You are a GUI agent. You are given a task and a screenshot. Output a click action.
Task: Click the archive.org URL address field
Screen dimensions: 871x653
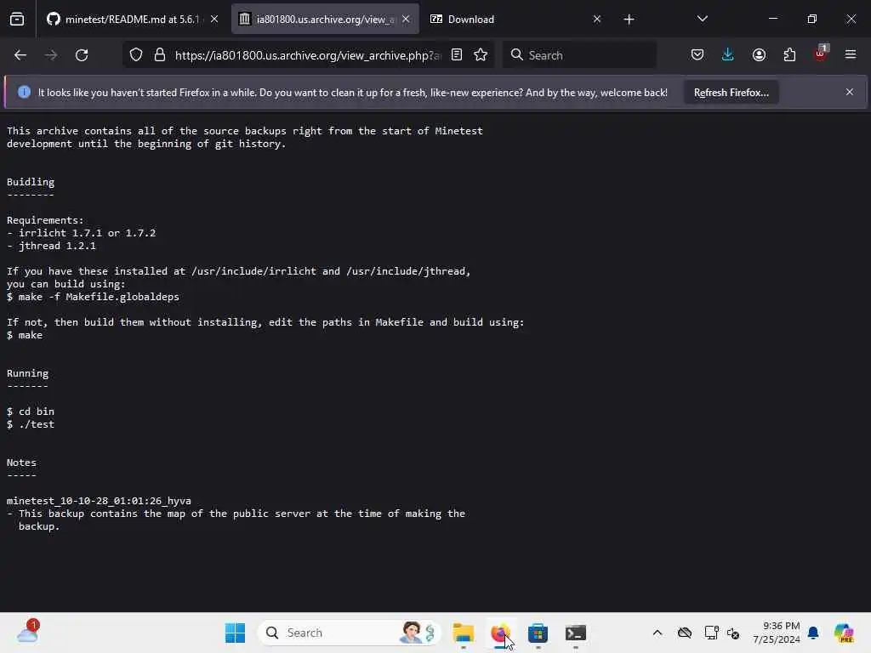coord(308,55)
